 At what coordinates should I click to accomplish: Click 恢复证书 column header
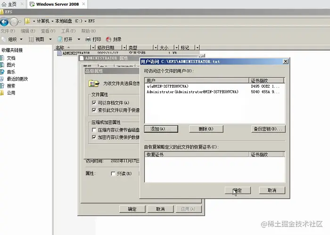coord(197,154)
